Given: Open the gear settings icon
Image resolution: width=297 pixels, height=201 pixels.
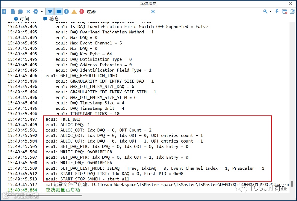Looking at the screenshot, I should [x=36, y=12].
